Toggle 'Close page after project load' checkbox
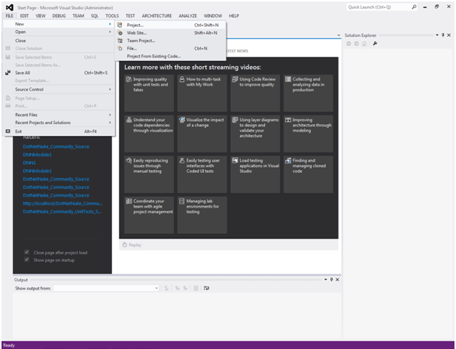The width and height of the screenshot is (456, 349). [x=27, y=252]
